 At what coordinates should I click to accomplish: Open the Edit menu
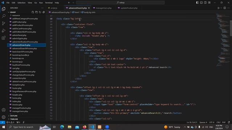pos(13,3)
